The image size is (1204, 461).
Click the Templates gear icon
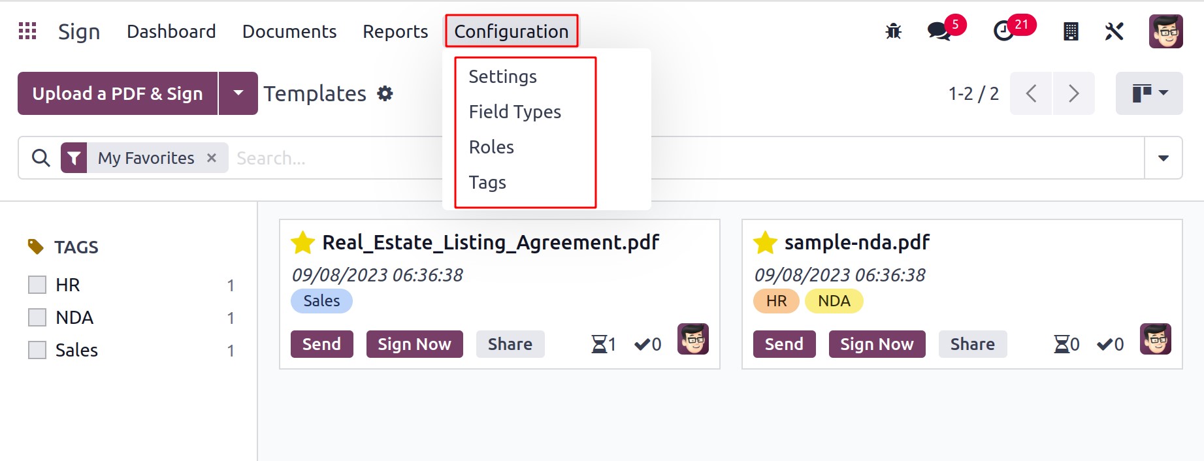click(385, 93)
